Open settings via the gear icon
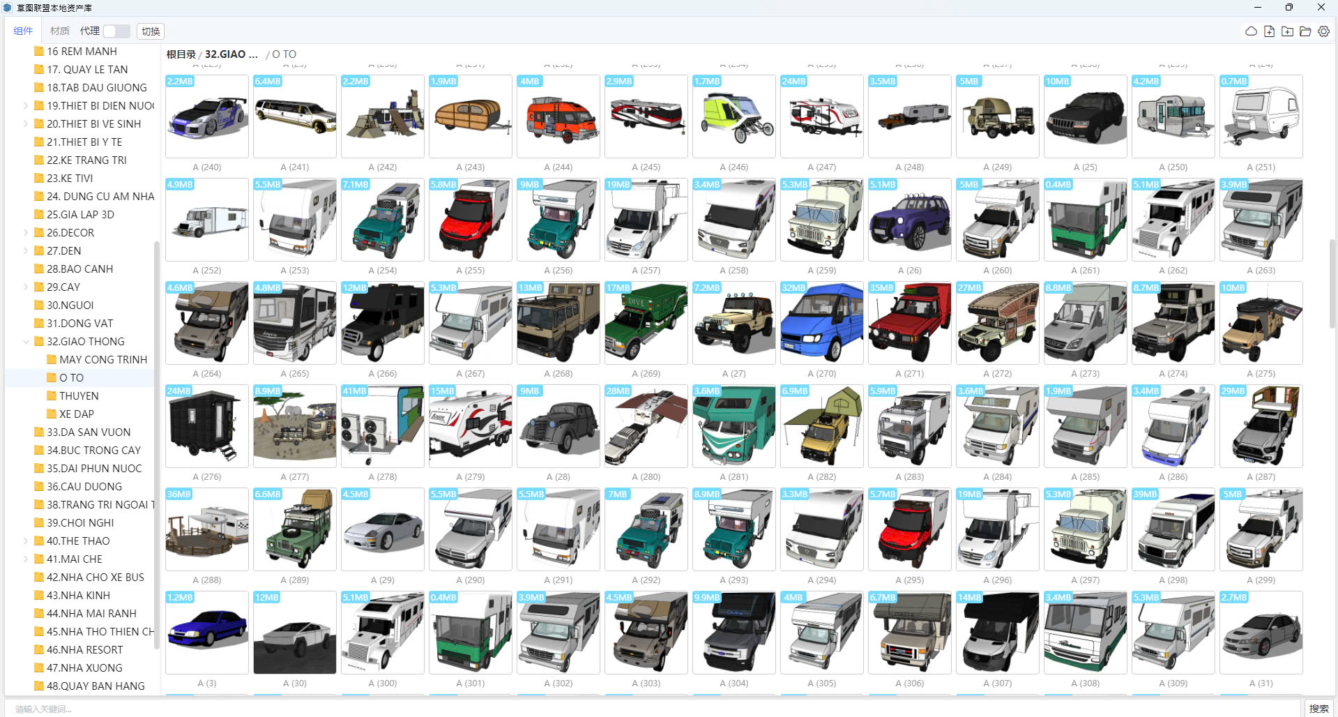This screenshot has height=717, width=1338. coord(1323,31)
